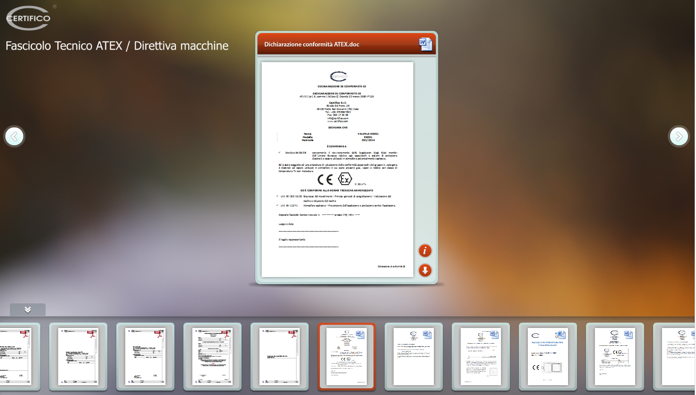This screenshot has height=395, width=696.
Task: Collapse the thumbnail strip using double chevron
Action: pyautogui.click(x=28, y=310)
